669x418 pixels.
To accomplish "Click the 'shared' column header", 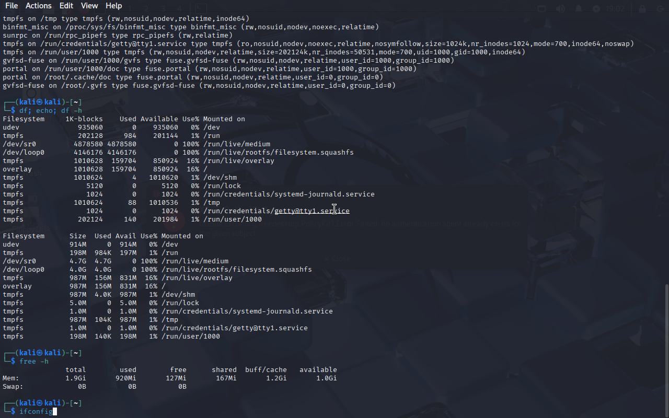I will (224, 370).
